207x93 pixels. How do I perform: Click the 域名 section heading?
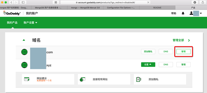pos(36,40)
